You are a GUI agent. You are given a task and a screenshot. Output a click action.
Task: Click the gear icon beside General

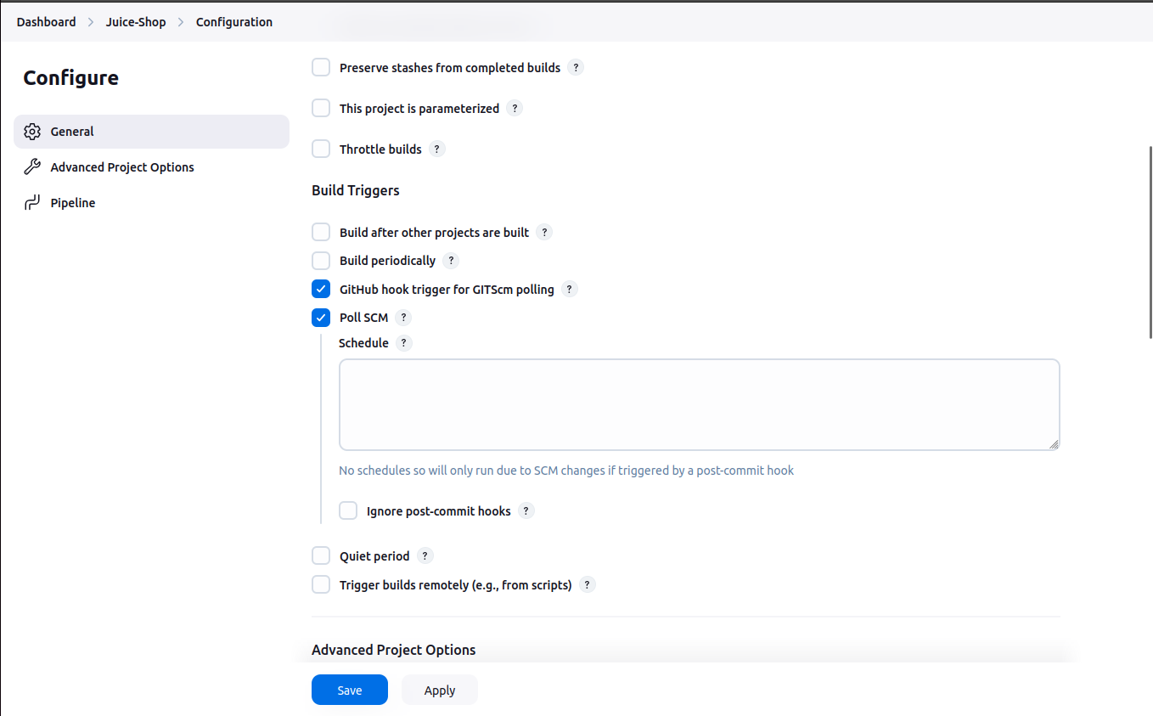tap(32, 132)
